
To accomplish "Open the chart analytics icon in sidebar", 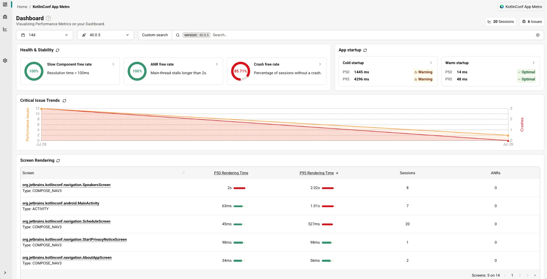I will 5,29.
